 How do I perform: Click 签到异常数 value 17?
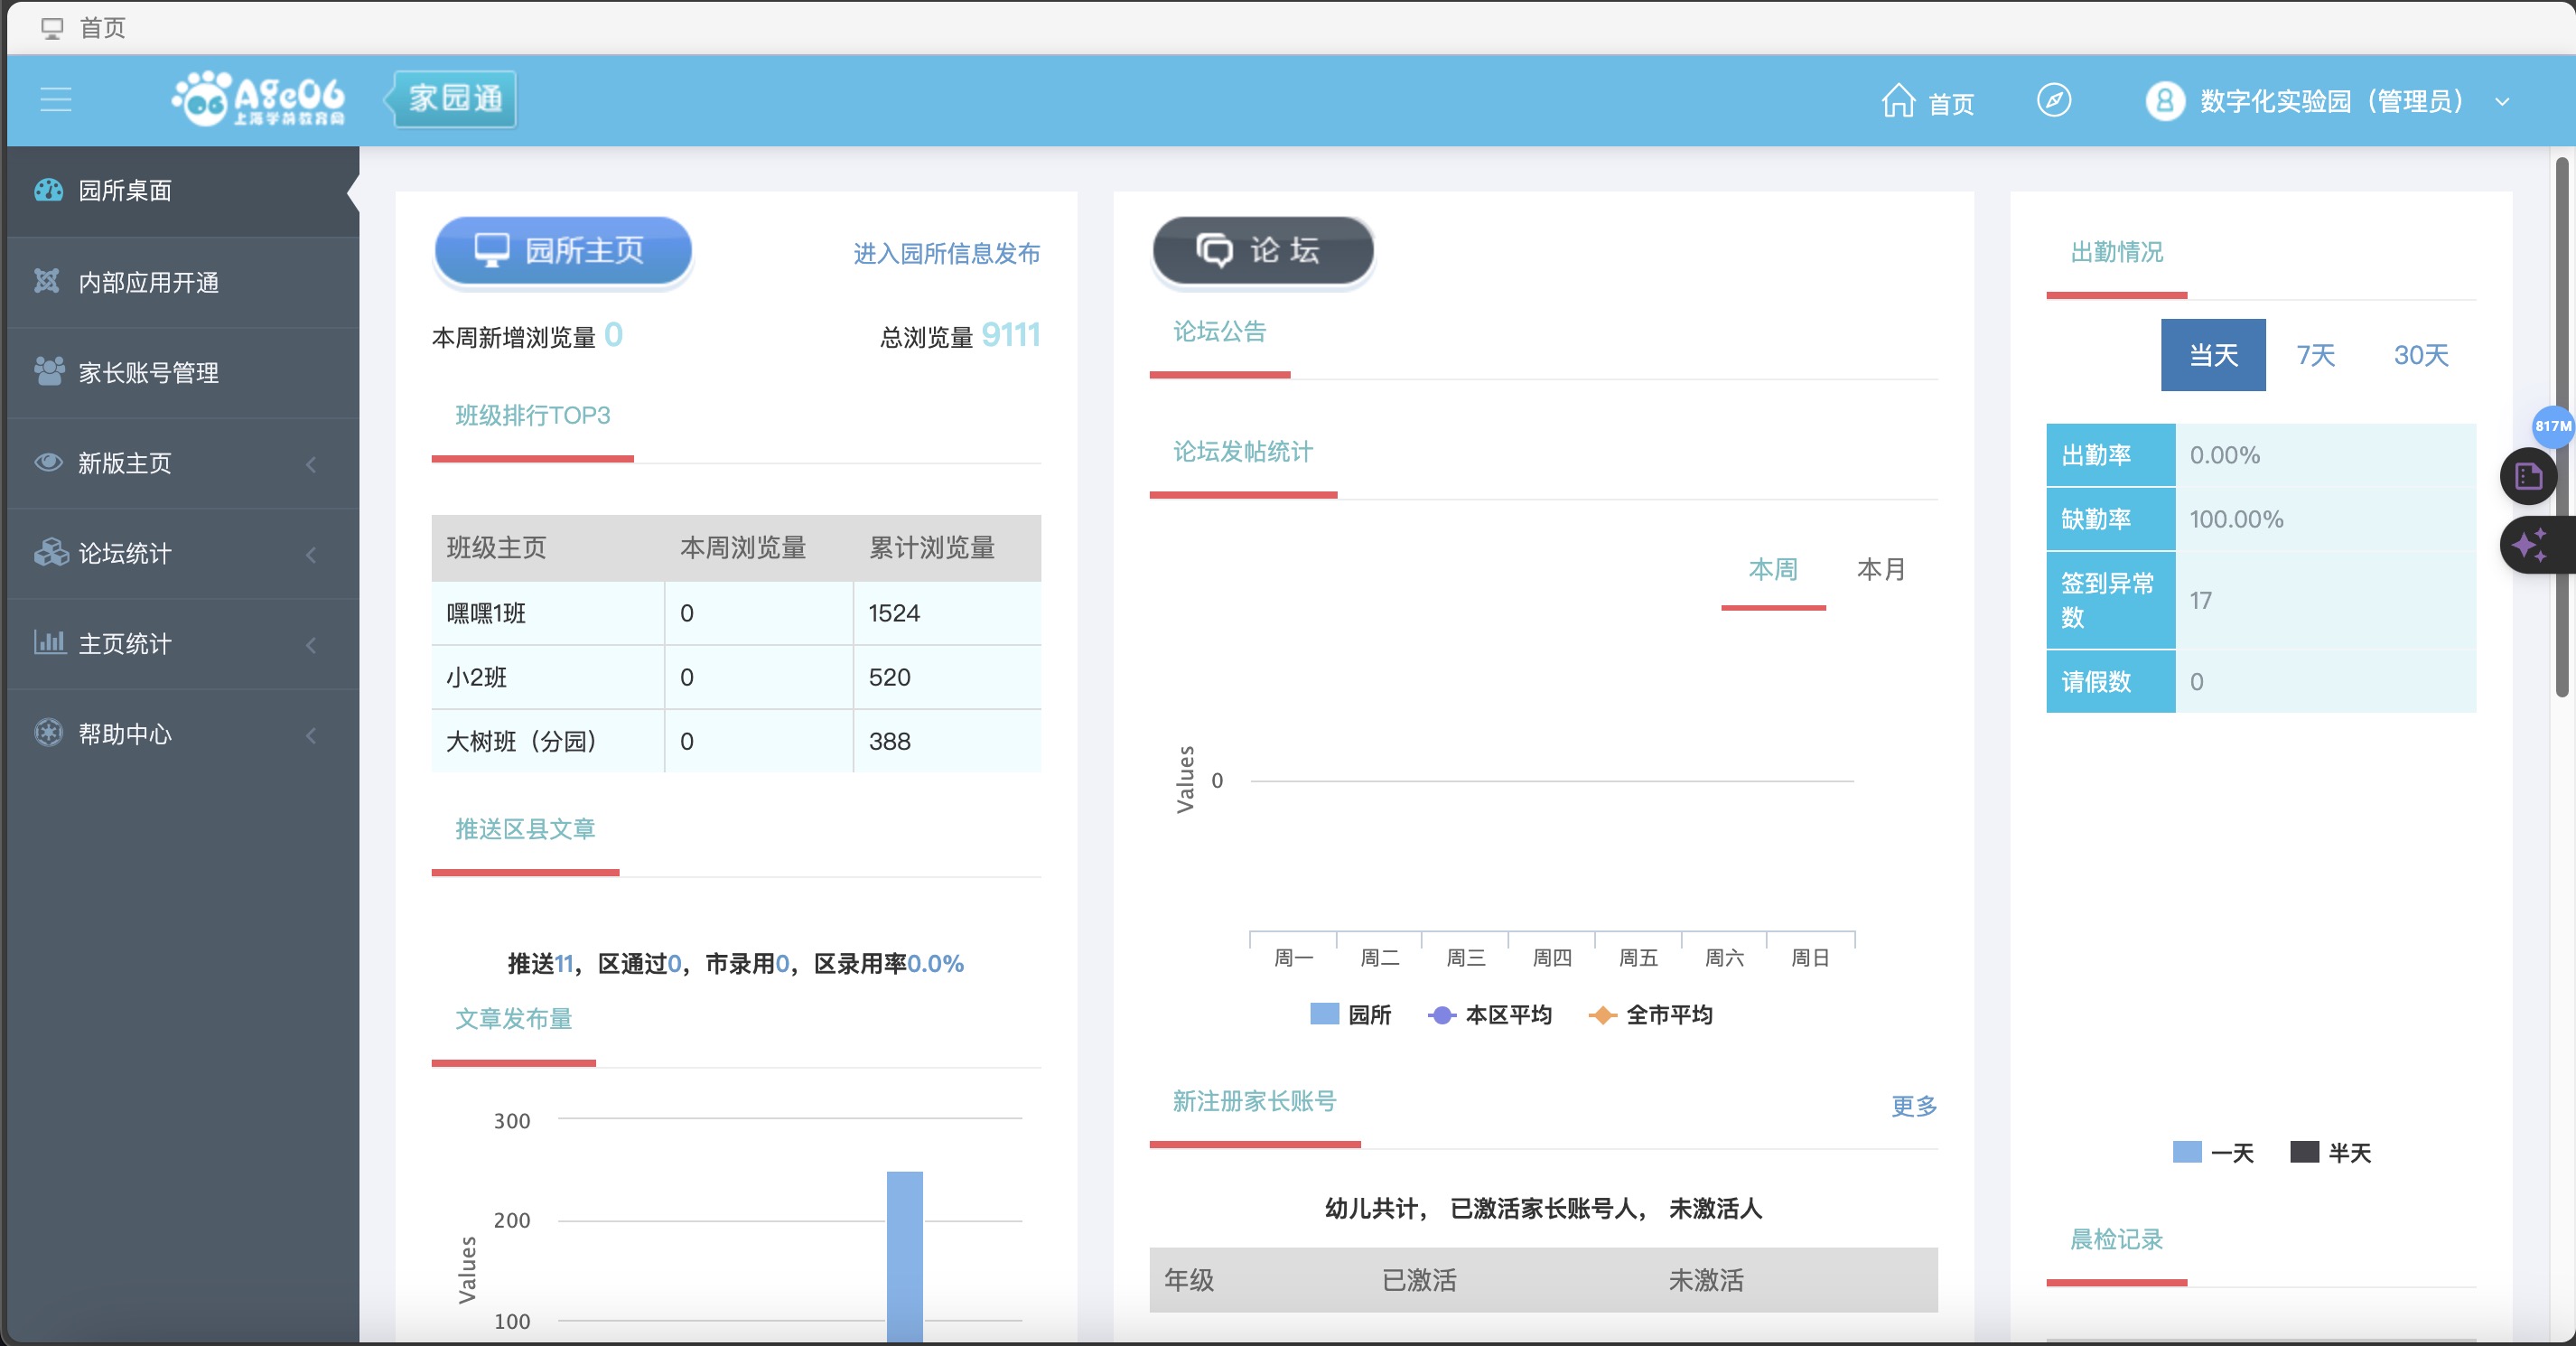click(x=2200, y=600)
